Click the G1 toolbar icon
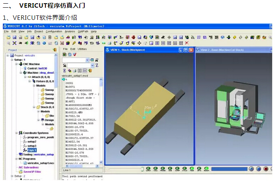The height and width of the screenshot is (186, 279). pos(204,37)
